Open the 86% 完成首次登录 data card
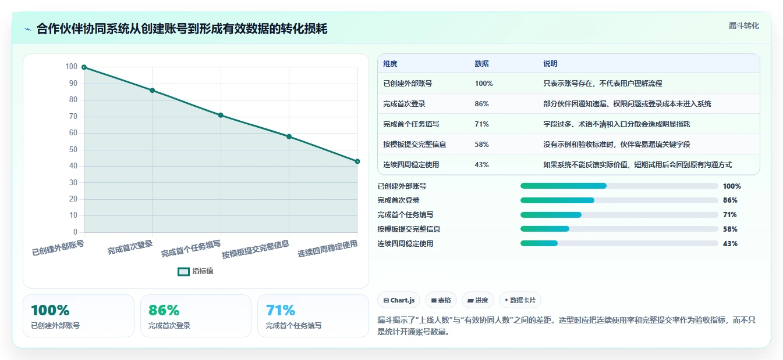Image resolution: width=783 pixels, height=360 pixels. coord(196,316)
